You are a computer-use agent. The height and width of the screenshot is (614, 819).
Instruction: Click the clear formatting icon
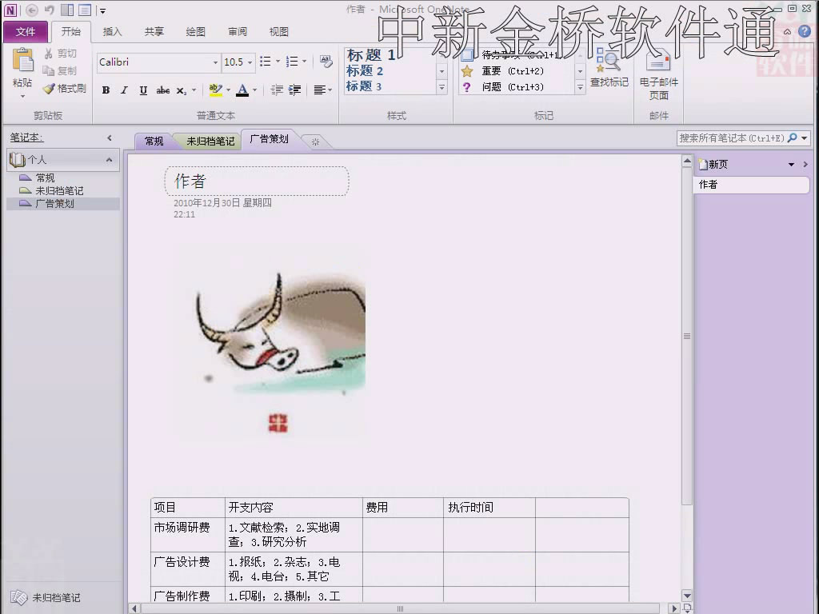(326, 62)
